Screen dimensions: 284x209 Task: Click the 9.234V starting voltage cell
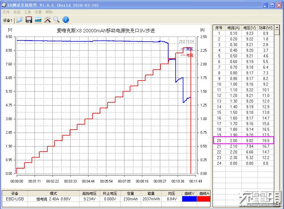[x=90, y=199]
